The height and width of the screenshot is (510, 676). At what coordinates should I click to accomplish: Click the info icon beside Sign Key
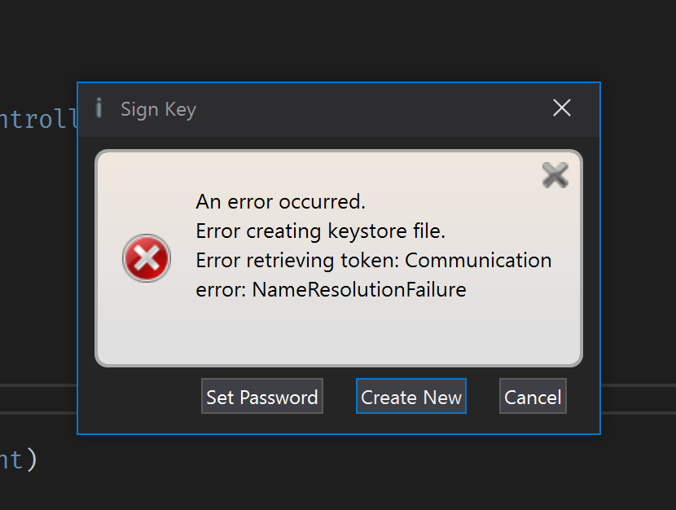pyautogui.click(x=99, y=108)
